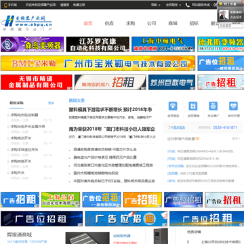The height and width of the screenshot is (244, 244).
Task: Open news item 中国对美关税反制已于6日实施
Action: coord(114,181)
